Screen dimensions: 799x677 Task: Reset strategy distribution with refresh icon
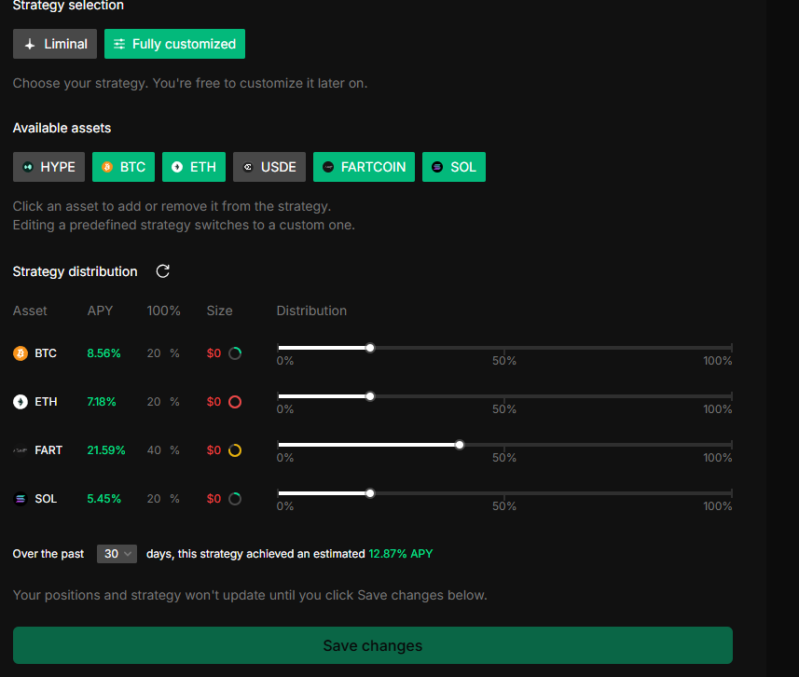tap(162, 271)
